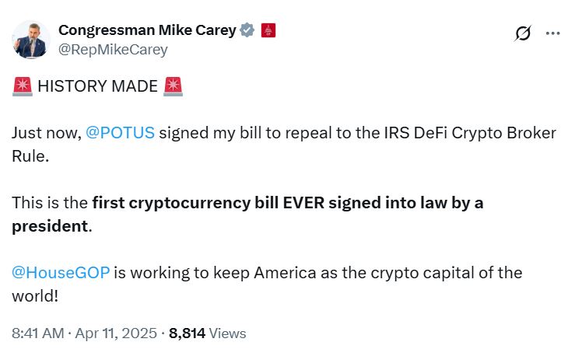Click the red government affiliation badge

click(x=268, y=30)
